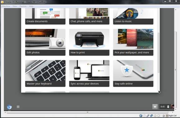This screenshot has width=180, height=118.
Task: Open Chat, phone calls, and more card
Action: (89, 16)
